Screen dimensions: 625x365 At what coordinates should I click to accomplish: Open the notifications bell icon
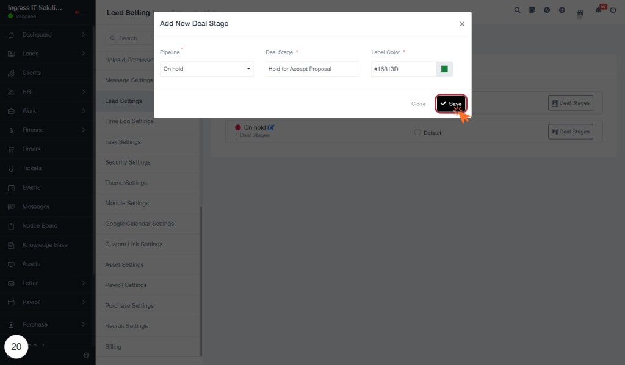coord(598,10)
